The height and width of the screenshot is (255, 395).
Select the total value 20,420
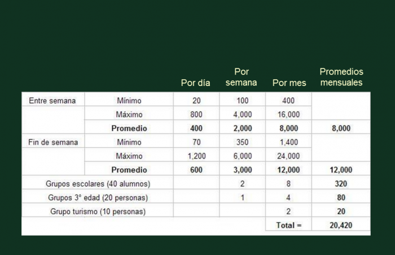(341, 225)
